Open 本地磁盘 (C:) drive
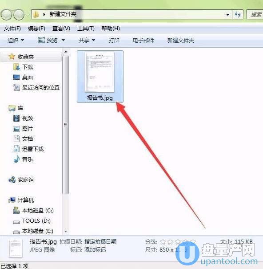 pyautogui.click(x=38, y=211)
